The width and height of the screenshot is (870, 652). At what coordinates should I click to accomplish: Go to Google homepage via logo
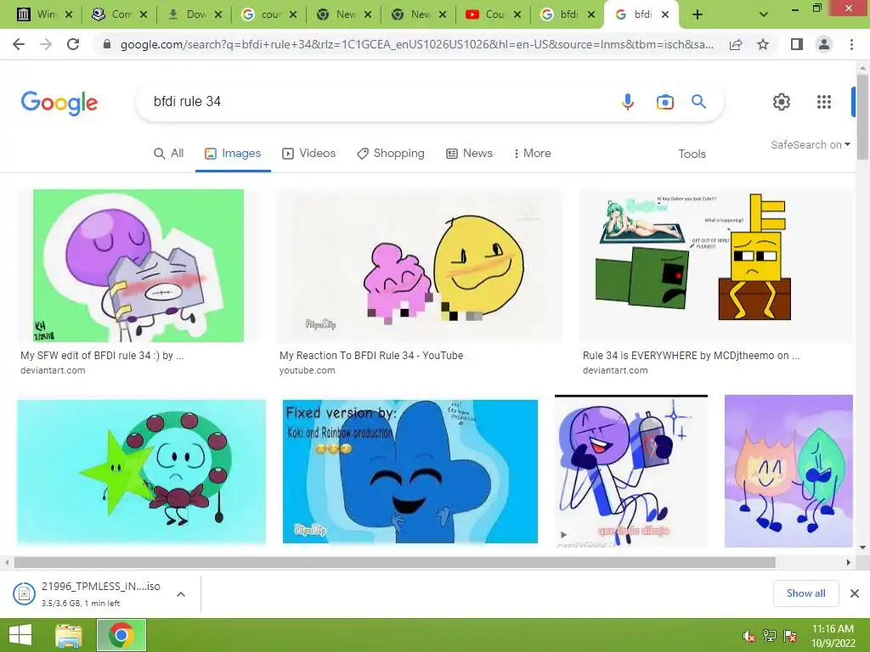pyautogui.click(x=59, y=103)
